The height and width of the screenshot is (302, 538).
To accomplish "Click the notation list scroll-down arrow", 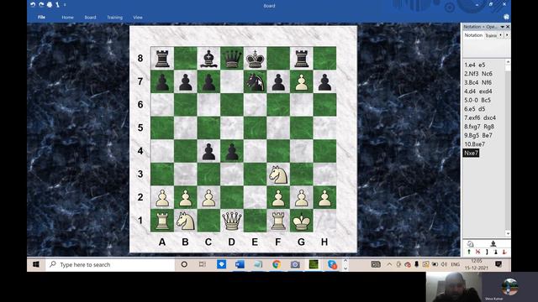I will (x=508, y=233).
